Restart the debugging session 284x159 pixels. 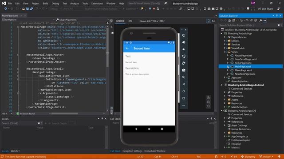[x=158, y=9]
